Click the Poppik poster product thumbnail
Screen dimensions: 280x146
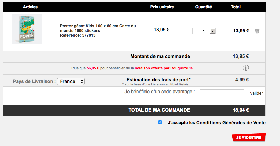27,29
